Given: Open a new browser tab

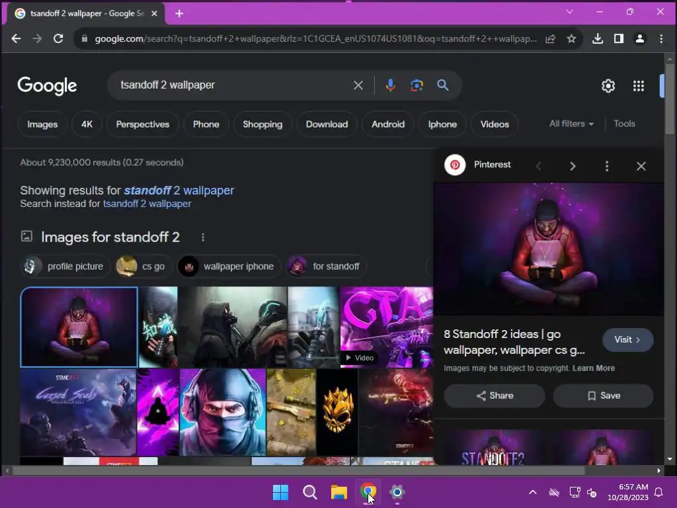Looking at the screenshot, I should click(x=179, y=13).
